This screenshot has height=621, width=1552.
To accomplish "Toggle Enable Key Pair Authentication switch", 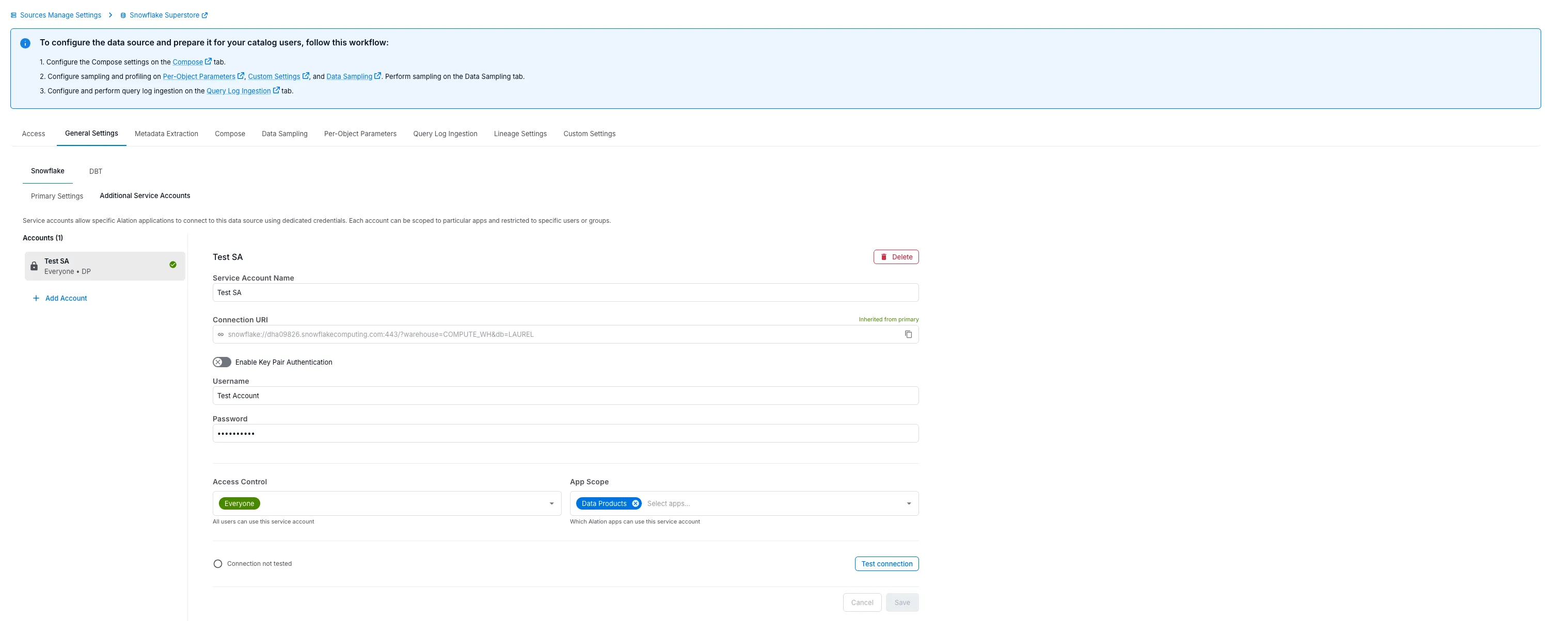I will (x=221, y=362).
